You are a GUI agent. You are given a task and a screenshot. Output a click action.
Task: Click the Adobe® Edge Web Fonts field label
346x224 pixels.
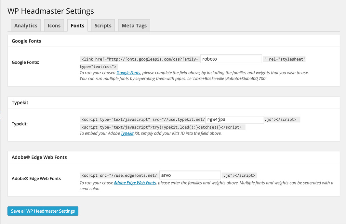coord(36,178)
